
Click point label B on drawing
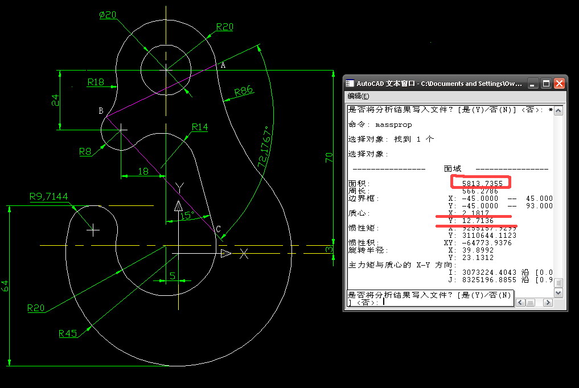(101, 110)
